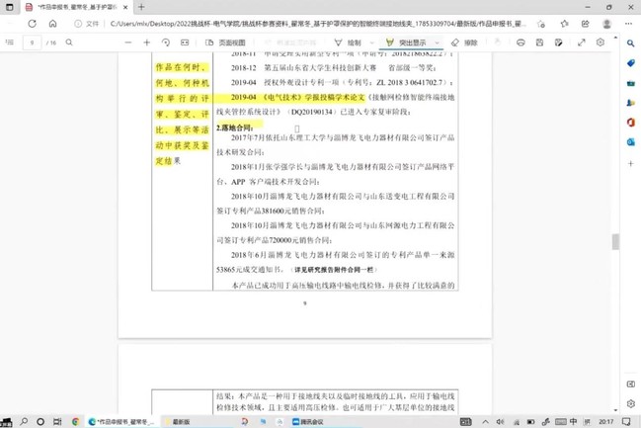
Task: Toggle the Page View (页面视图) mode
Action: 225,43
